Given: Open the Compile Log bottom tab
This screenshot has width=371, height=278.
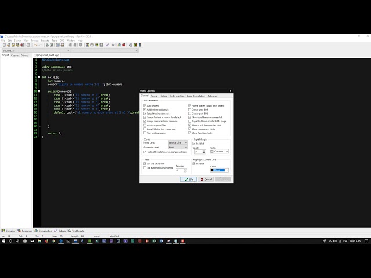Looking at the screenshot, I should 43,231.
